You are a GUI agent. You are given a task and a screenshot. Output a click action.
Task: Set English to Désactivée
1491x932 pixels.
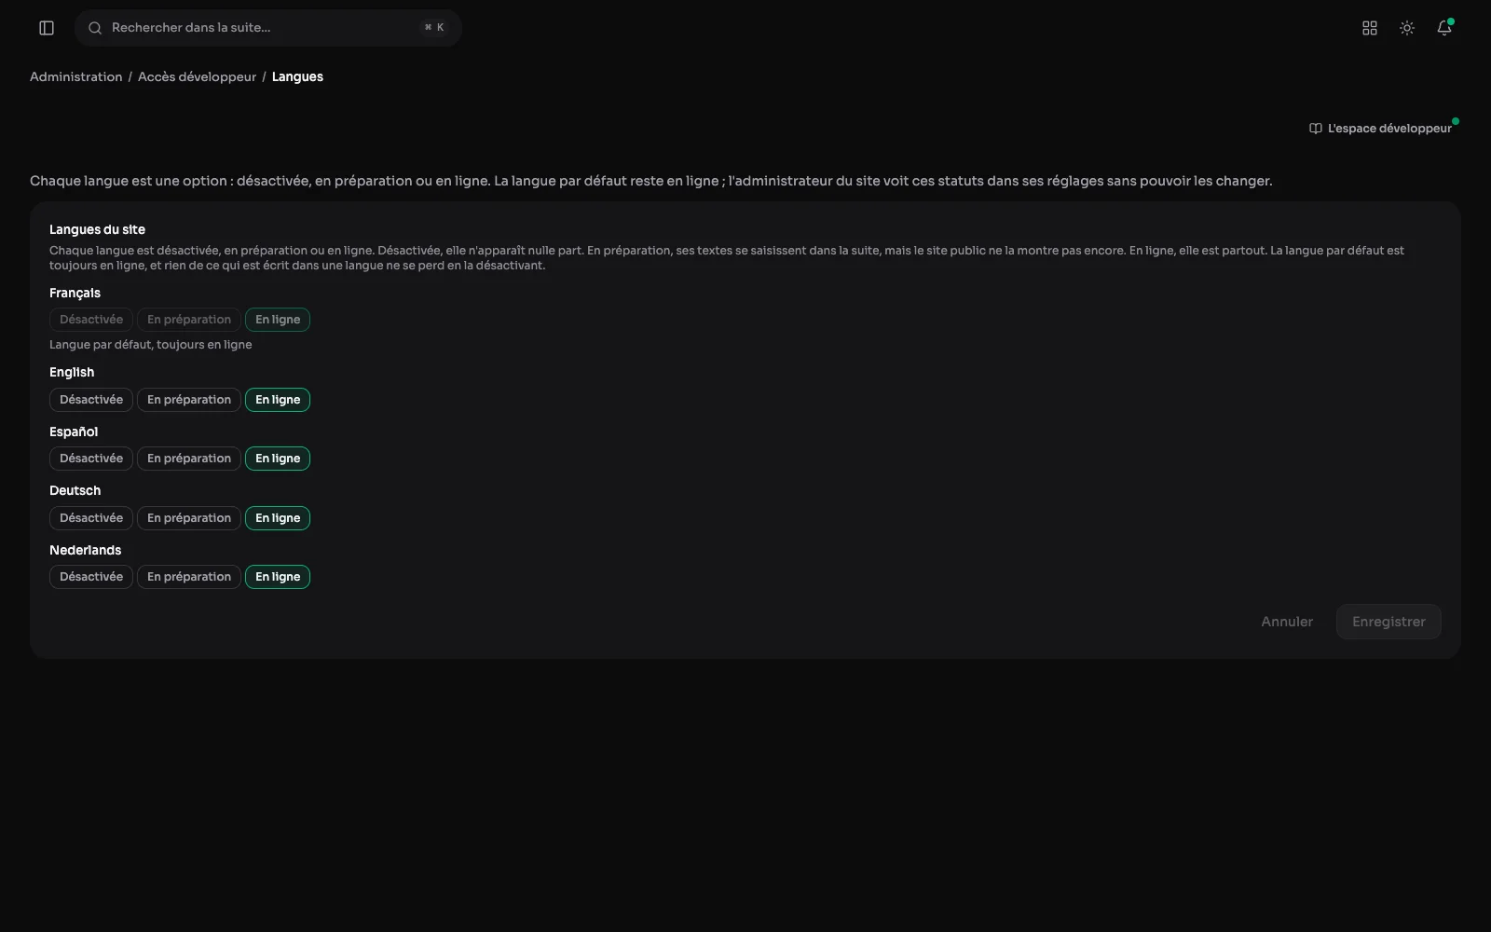[91, 400]
